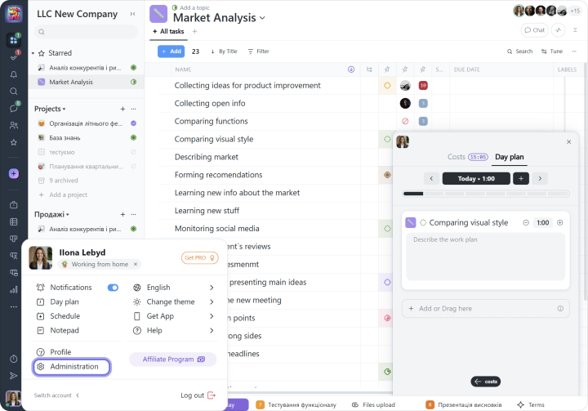This screenshot has height=411, width=588.
Task: Collapse the Projects section
Action: [64, 109]
